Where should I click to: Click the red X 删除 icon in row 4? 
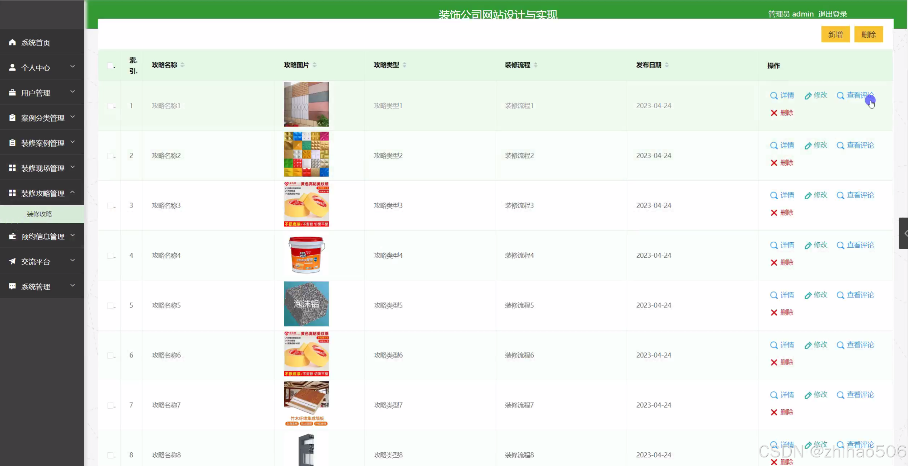pos(774,263)
